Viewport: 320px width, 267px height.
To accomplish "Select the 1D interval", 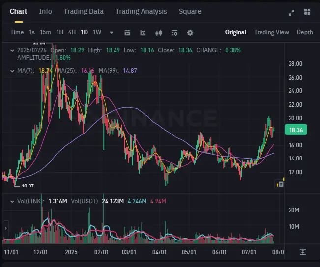I will (84, 32).
